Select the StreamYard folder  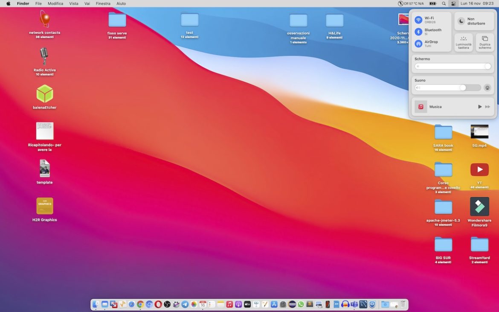pos(479,245)
